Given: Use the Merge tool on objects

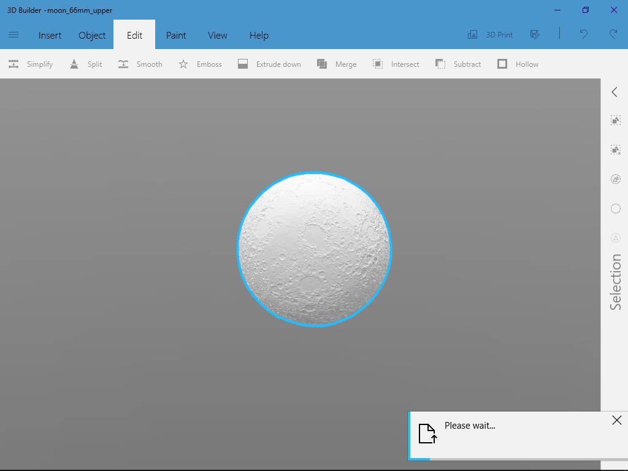Looking at the screenshot, I should click(x=336, y=64).
